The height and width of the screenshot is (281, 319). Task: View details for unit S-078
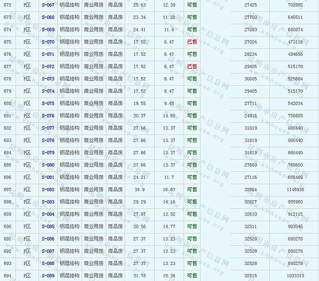point(48,140)
